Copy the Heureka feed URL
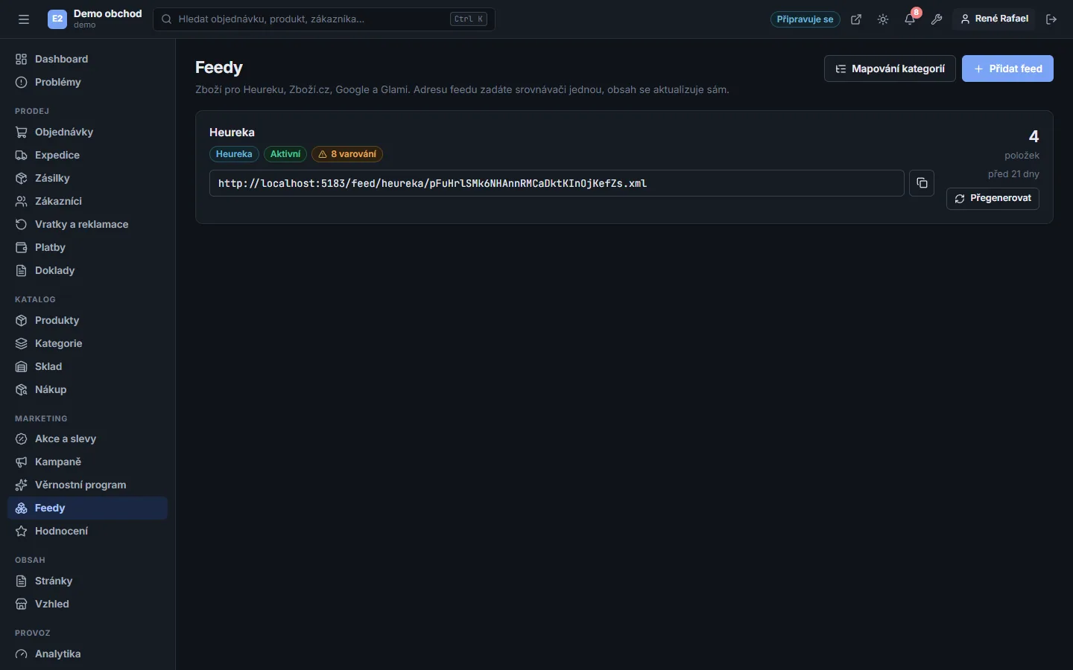Image resolution: width=1073 pixels, height=670 pixels. (x=922, y=183)
